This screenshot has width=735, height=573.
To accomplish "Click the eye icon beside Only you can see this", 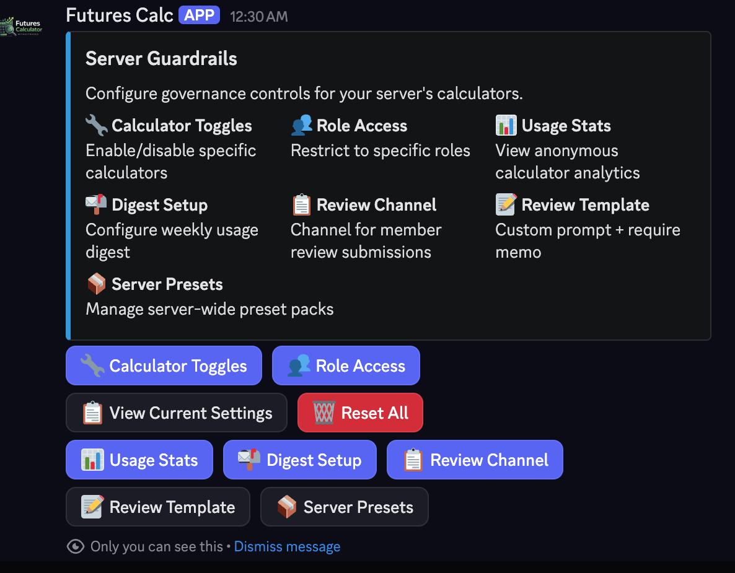I will coord(76,546).
